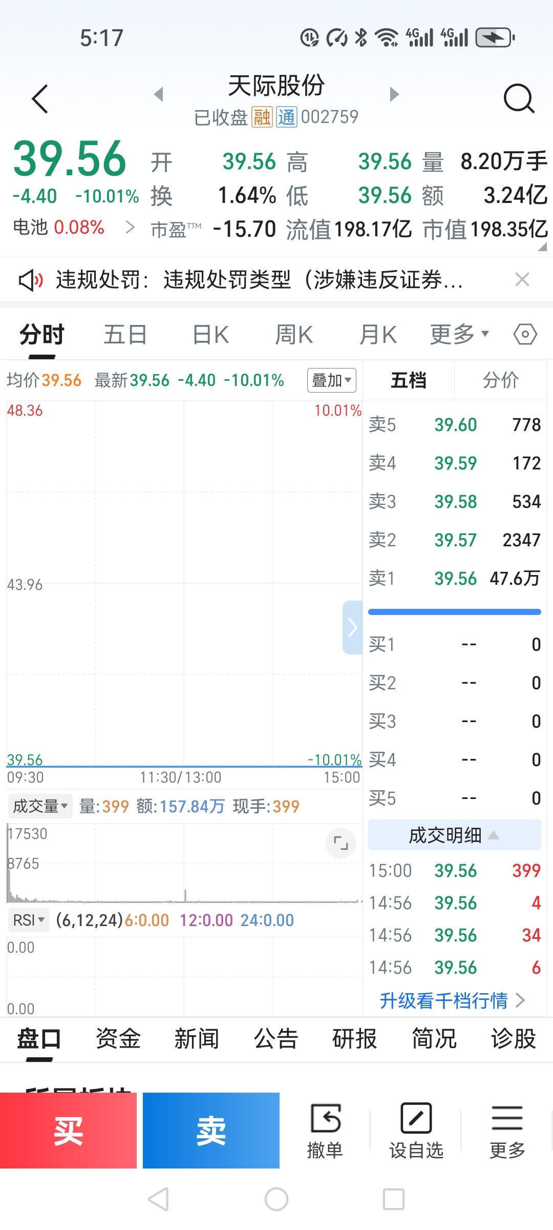Tap the blue buy-sell ratio bar

click(455, 612)
